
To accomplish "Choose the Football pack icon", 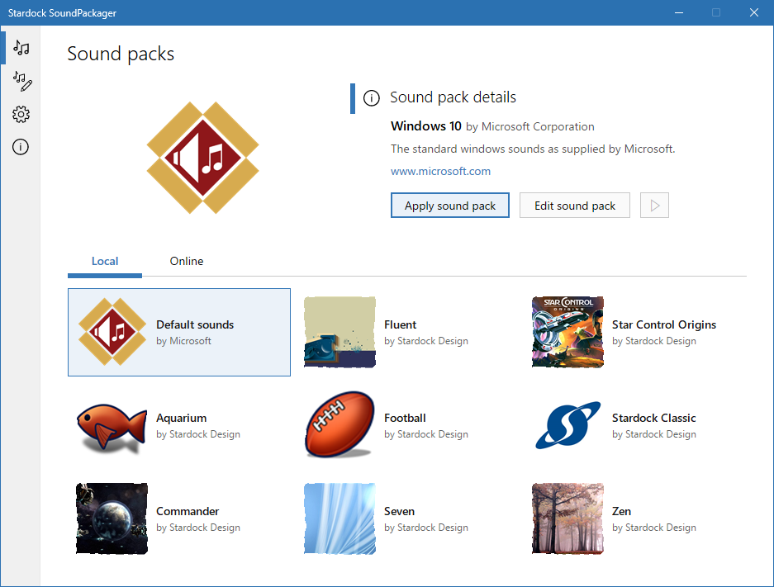I will 340,424.
